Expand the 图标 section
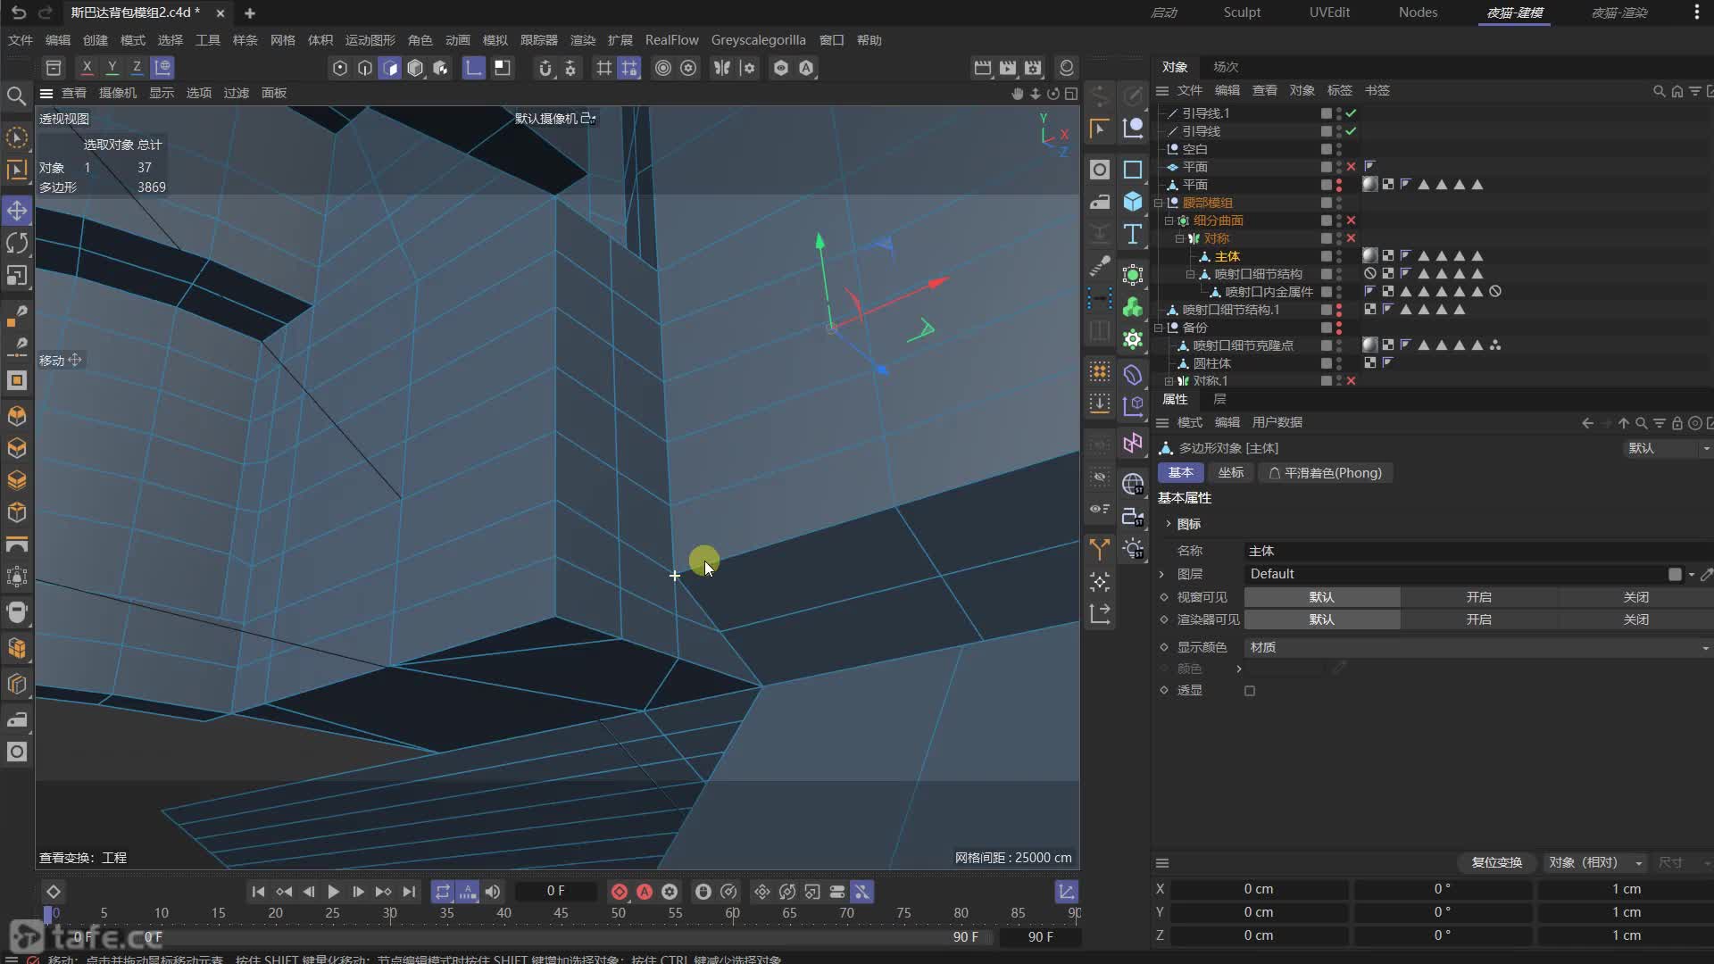This screenshot has width=1714, height=964. 1168,524
